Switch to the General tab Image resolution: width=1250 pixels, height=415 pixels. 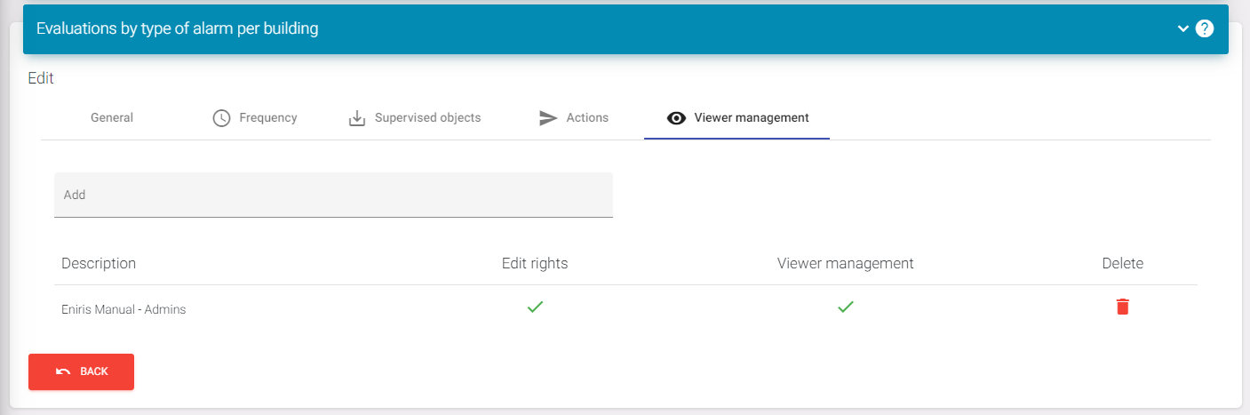pos(112,117)
